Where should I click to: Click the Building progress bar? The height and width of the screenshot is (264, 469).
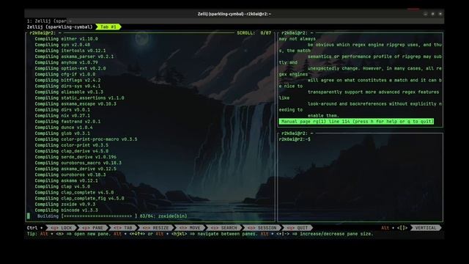click(x=99, y=216)
